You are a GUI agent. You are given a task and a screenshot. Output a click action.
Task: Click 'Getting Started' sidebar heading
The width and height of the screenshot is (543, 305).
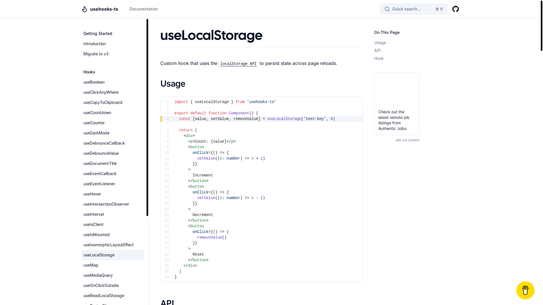(98, 34)
